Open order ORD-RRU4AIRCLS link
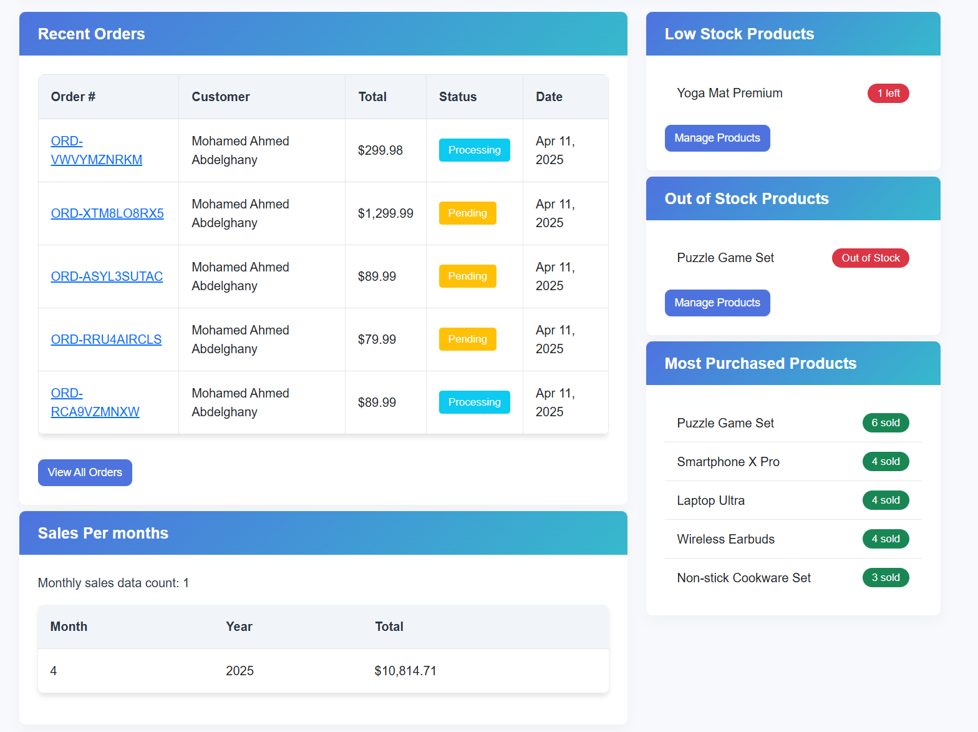This screenshot has height=732, width=978. tap(106, 339)
